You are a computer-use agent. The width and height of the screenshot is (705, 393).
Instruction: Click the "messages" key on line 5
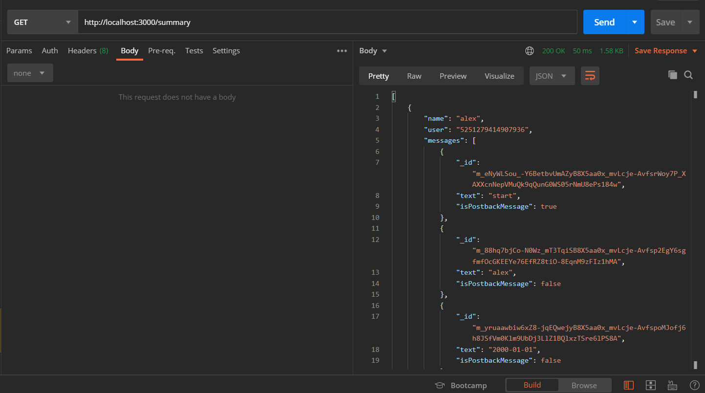(x=444, y=140)
